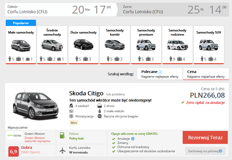232x160 pixels.
Task: Click the Ręczna skrzynia biegów text
Action: (121, 116)
